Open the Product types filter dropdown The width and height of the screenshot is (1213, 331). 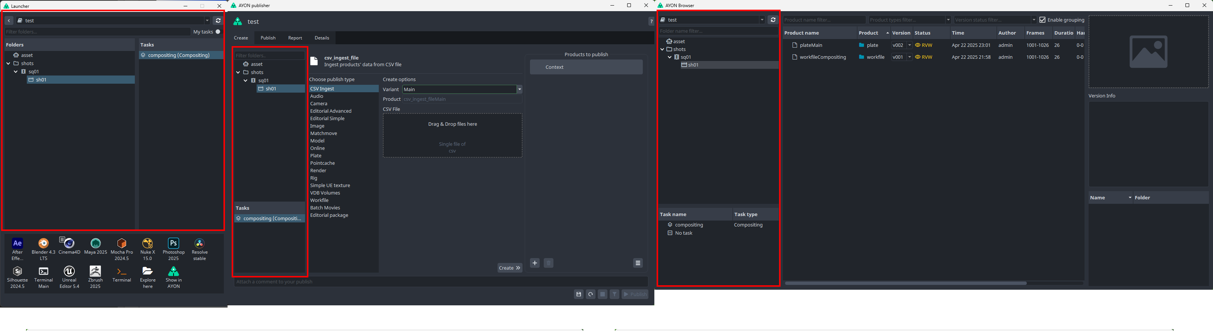coord(948,20)
